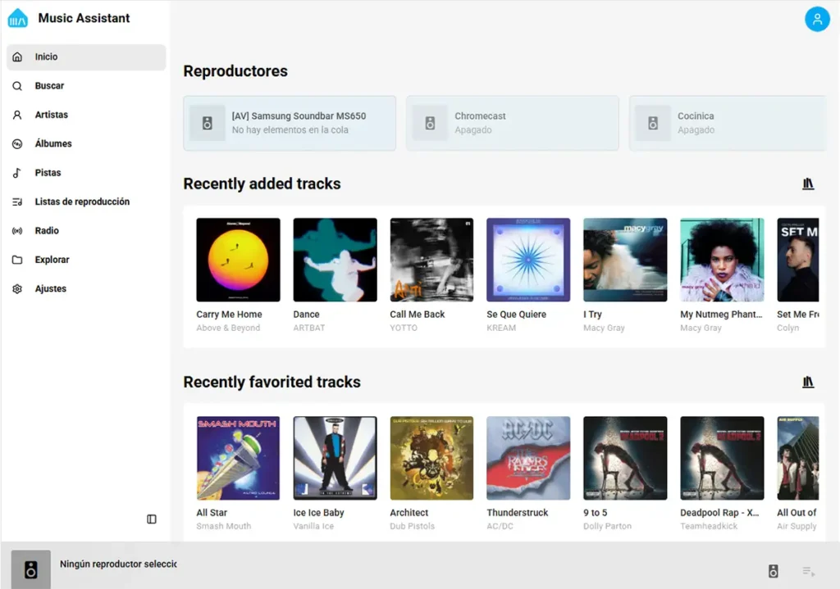Click the magnifier icon next to Buscar
Screen dimensions: 840x589
[x=18, y=85]
